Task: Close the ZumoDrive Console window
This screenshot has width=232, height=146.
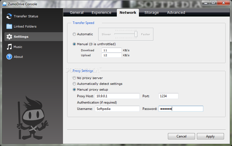Action: click(223, 3)
